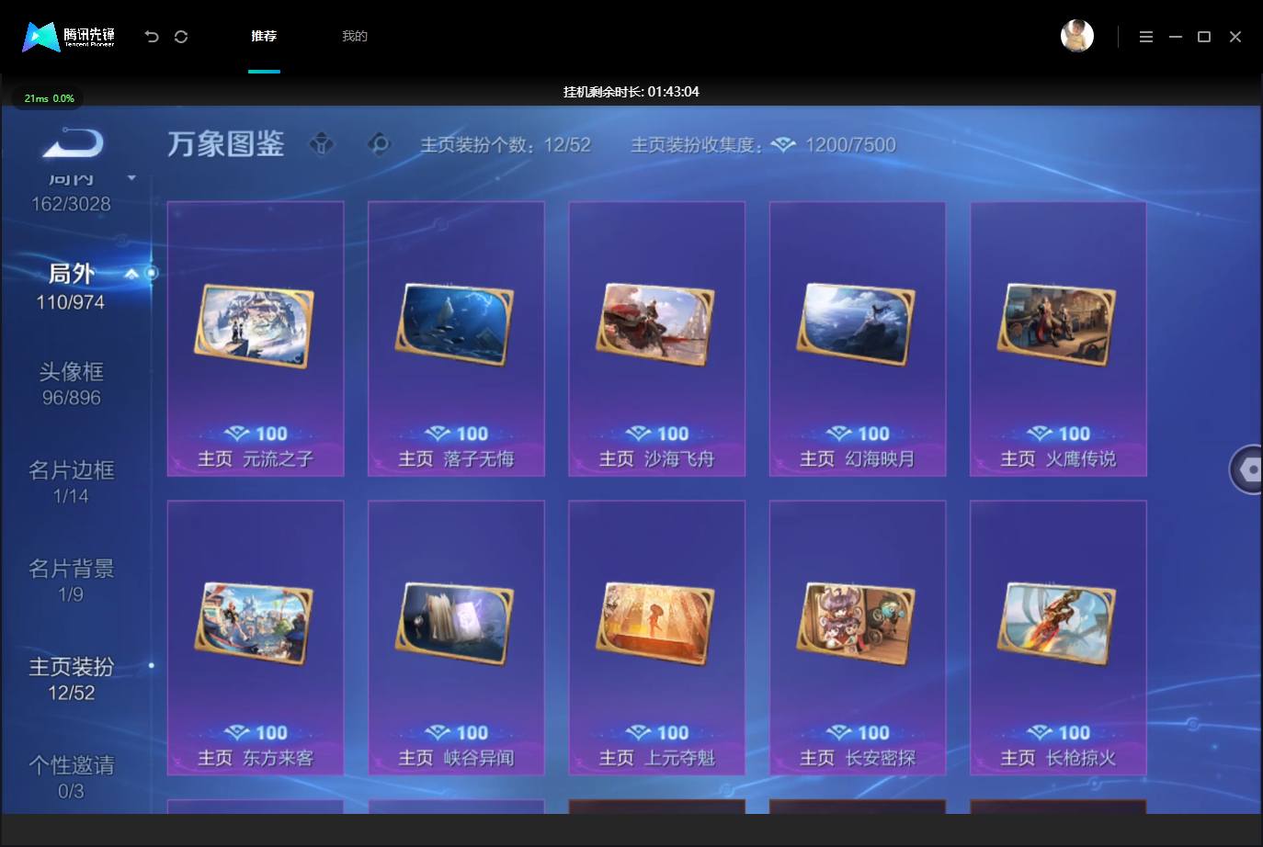Open the hamburger menu in title bar
The height and width of the screenshot is (847, 1263).
click(x=1146, y=37)
